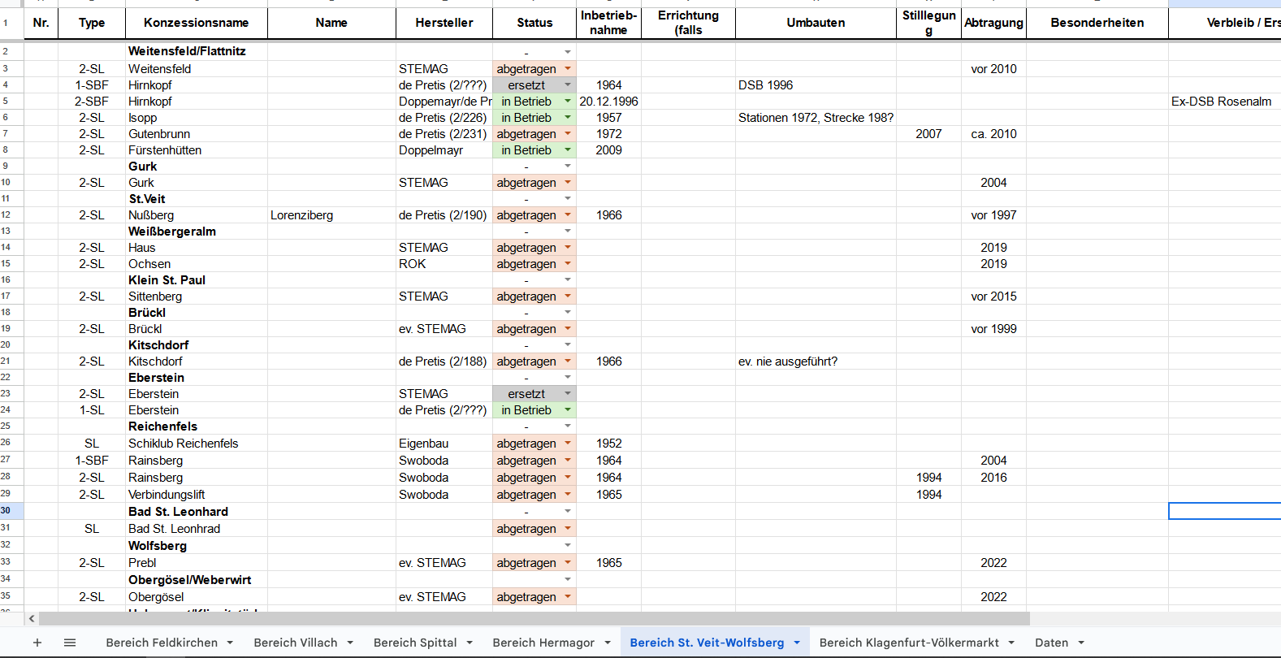The image size is (1281, 658).
Task: Change status dropdown of Obergösel row
Action: 568,597
